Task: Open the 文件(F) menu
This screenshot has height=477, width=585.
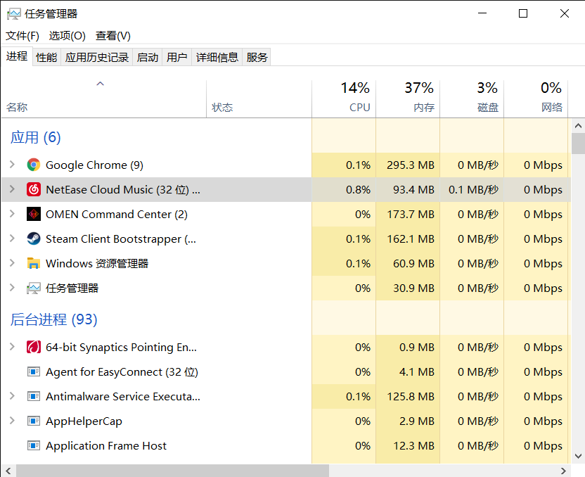Action: pos(22,36)
